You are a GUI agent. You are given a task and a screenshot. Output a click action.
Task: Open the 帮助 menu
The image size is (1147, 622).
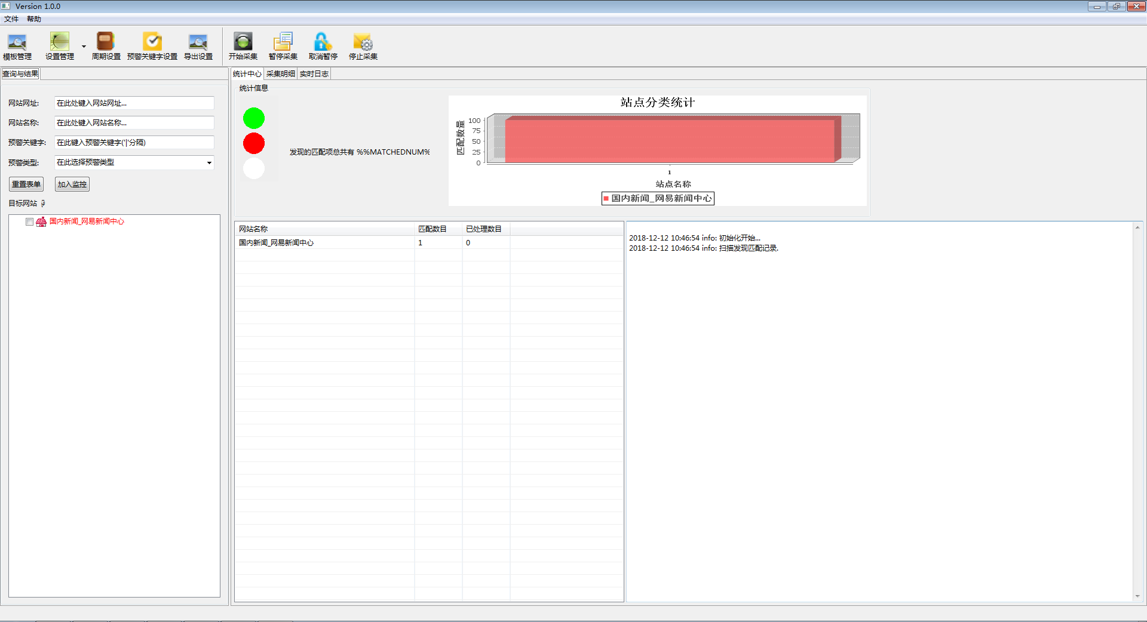[x=34, y=19]
